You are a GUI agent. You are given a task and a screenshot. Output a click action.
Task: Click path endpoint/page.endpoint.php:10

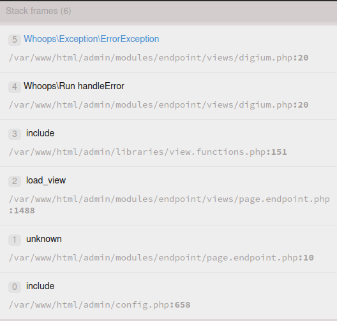pos(161,258)
